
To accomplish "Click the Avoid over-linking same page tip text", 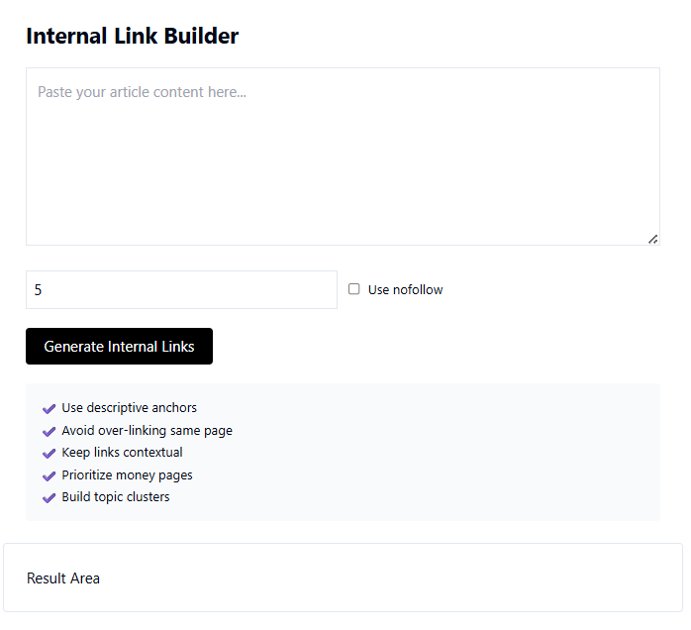I will point(147,431).
